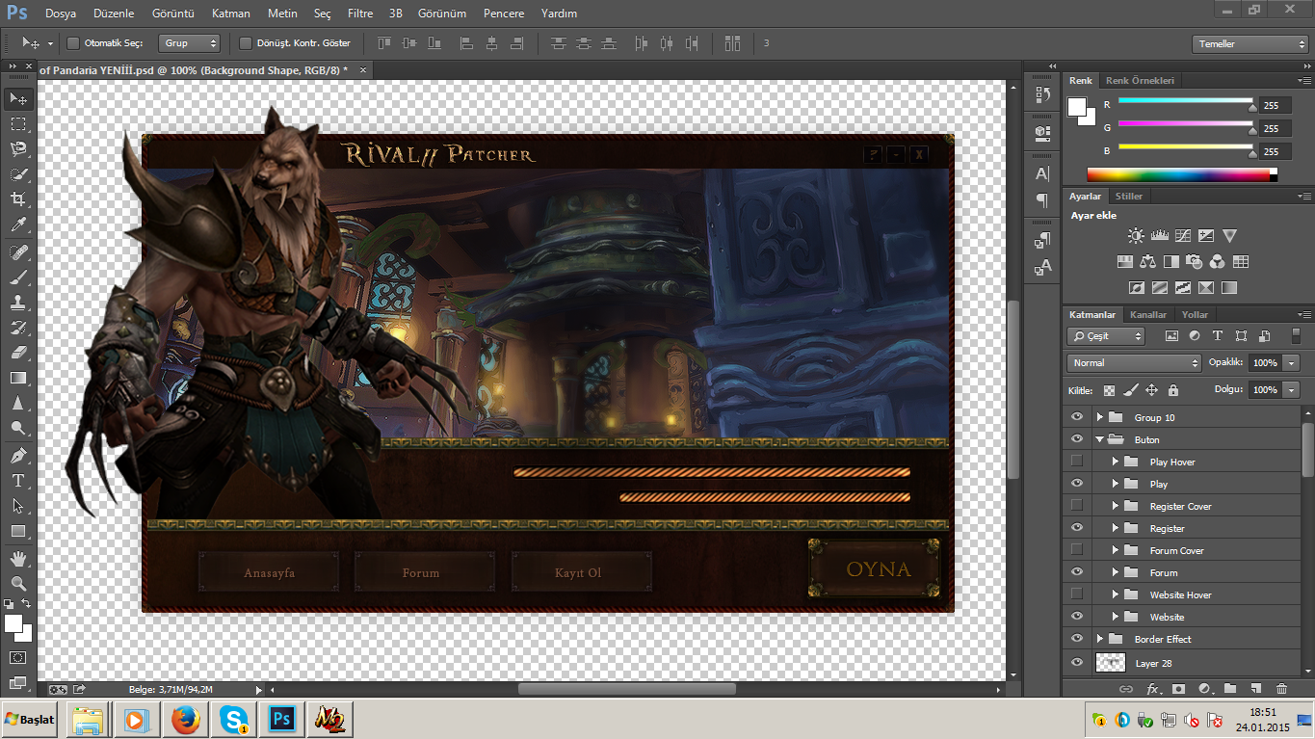The height and width of the screenshot is (739, 1315).
Task: Create a new layer
Action: tap(1255, 689)
